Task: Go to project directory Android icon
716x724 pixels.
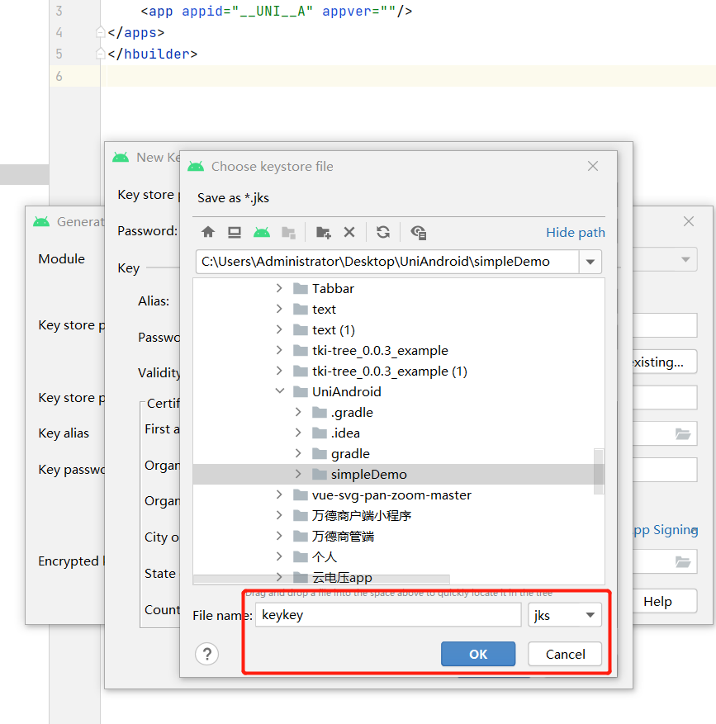Action: pos(262,232)
